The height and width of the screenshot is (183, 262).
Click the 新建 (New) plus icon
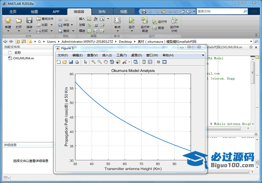(8, 20)
